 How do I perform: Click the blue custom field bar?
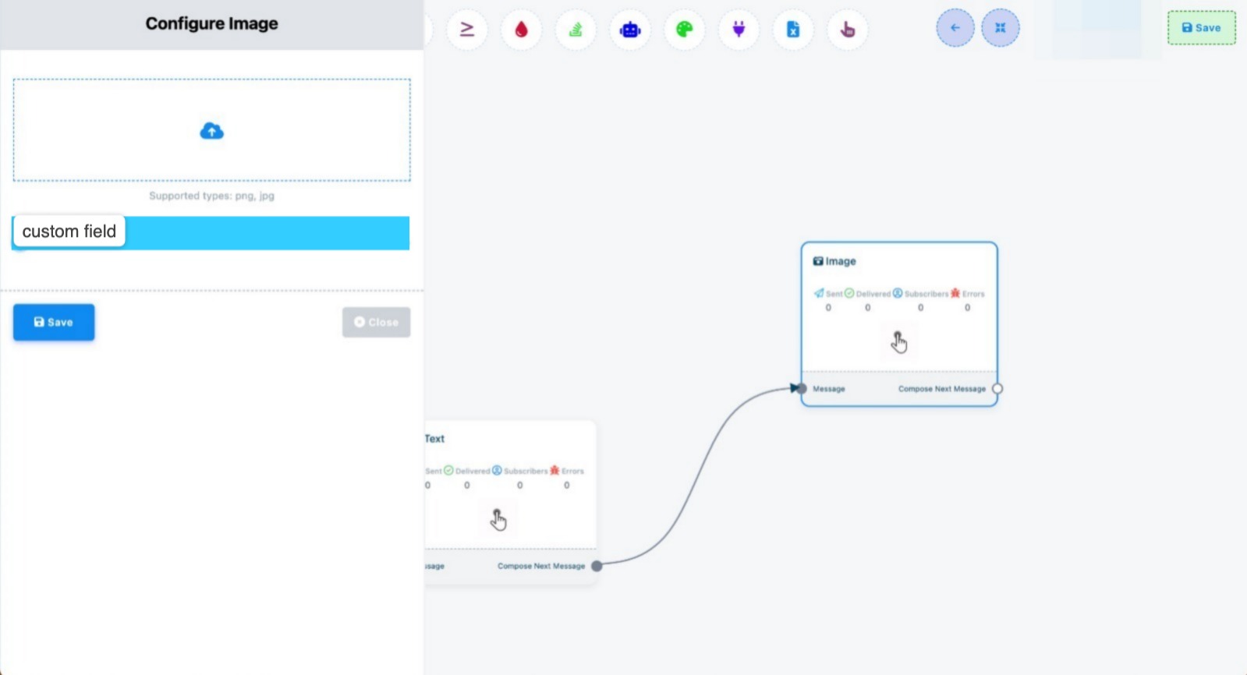(x=265, y=233)
